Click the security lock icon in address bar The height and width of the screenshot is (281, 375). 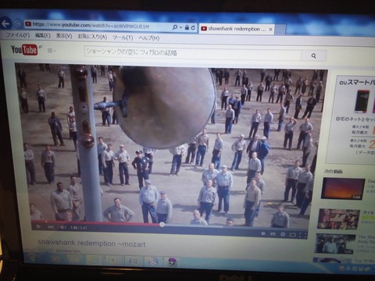click(187, 27)
